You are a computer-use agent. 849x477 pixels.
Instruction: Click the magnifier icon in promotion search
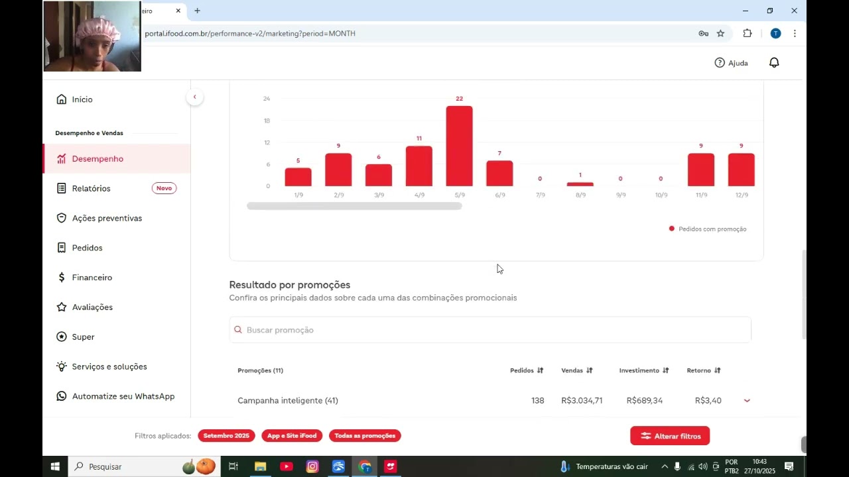[x=238, y=330]
